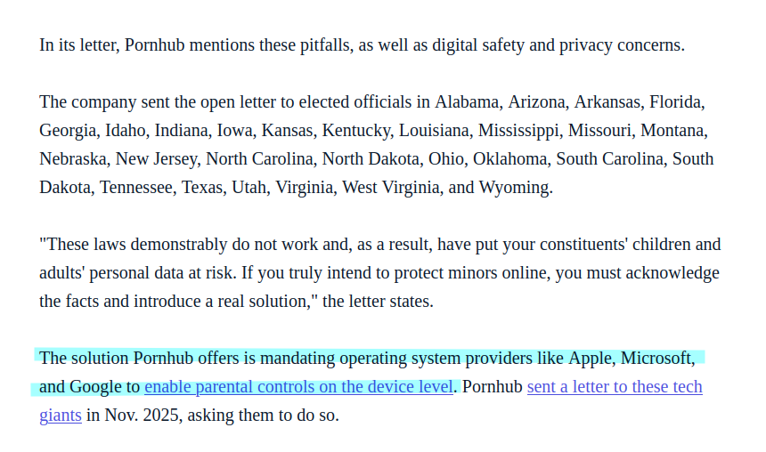The image size is (766, 452).
Task: Click the underlined word 'giants'
Action: point(61,416)
